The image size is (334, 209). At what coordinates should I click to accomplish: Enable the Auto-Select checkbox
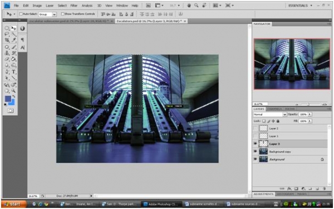[x=21, y=14]
